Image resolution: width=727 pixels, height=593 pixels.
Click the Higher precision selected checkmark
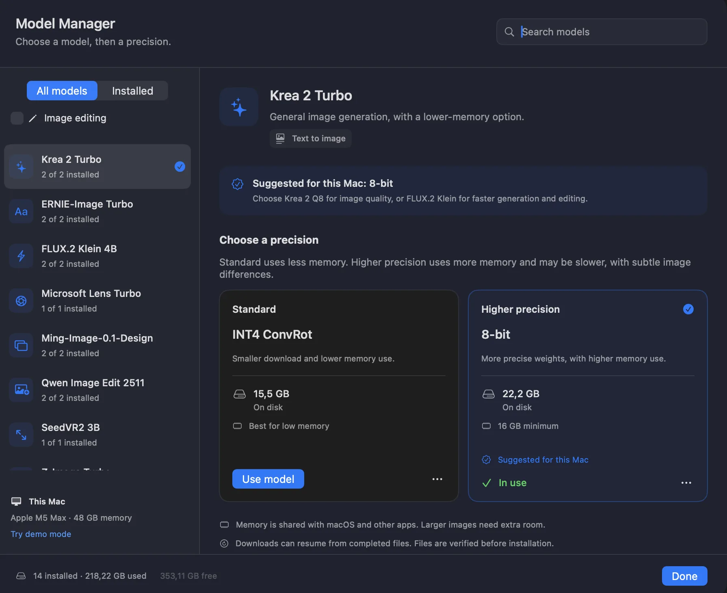[x=688, y=309]
